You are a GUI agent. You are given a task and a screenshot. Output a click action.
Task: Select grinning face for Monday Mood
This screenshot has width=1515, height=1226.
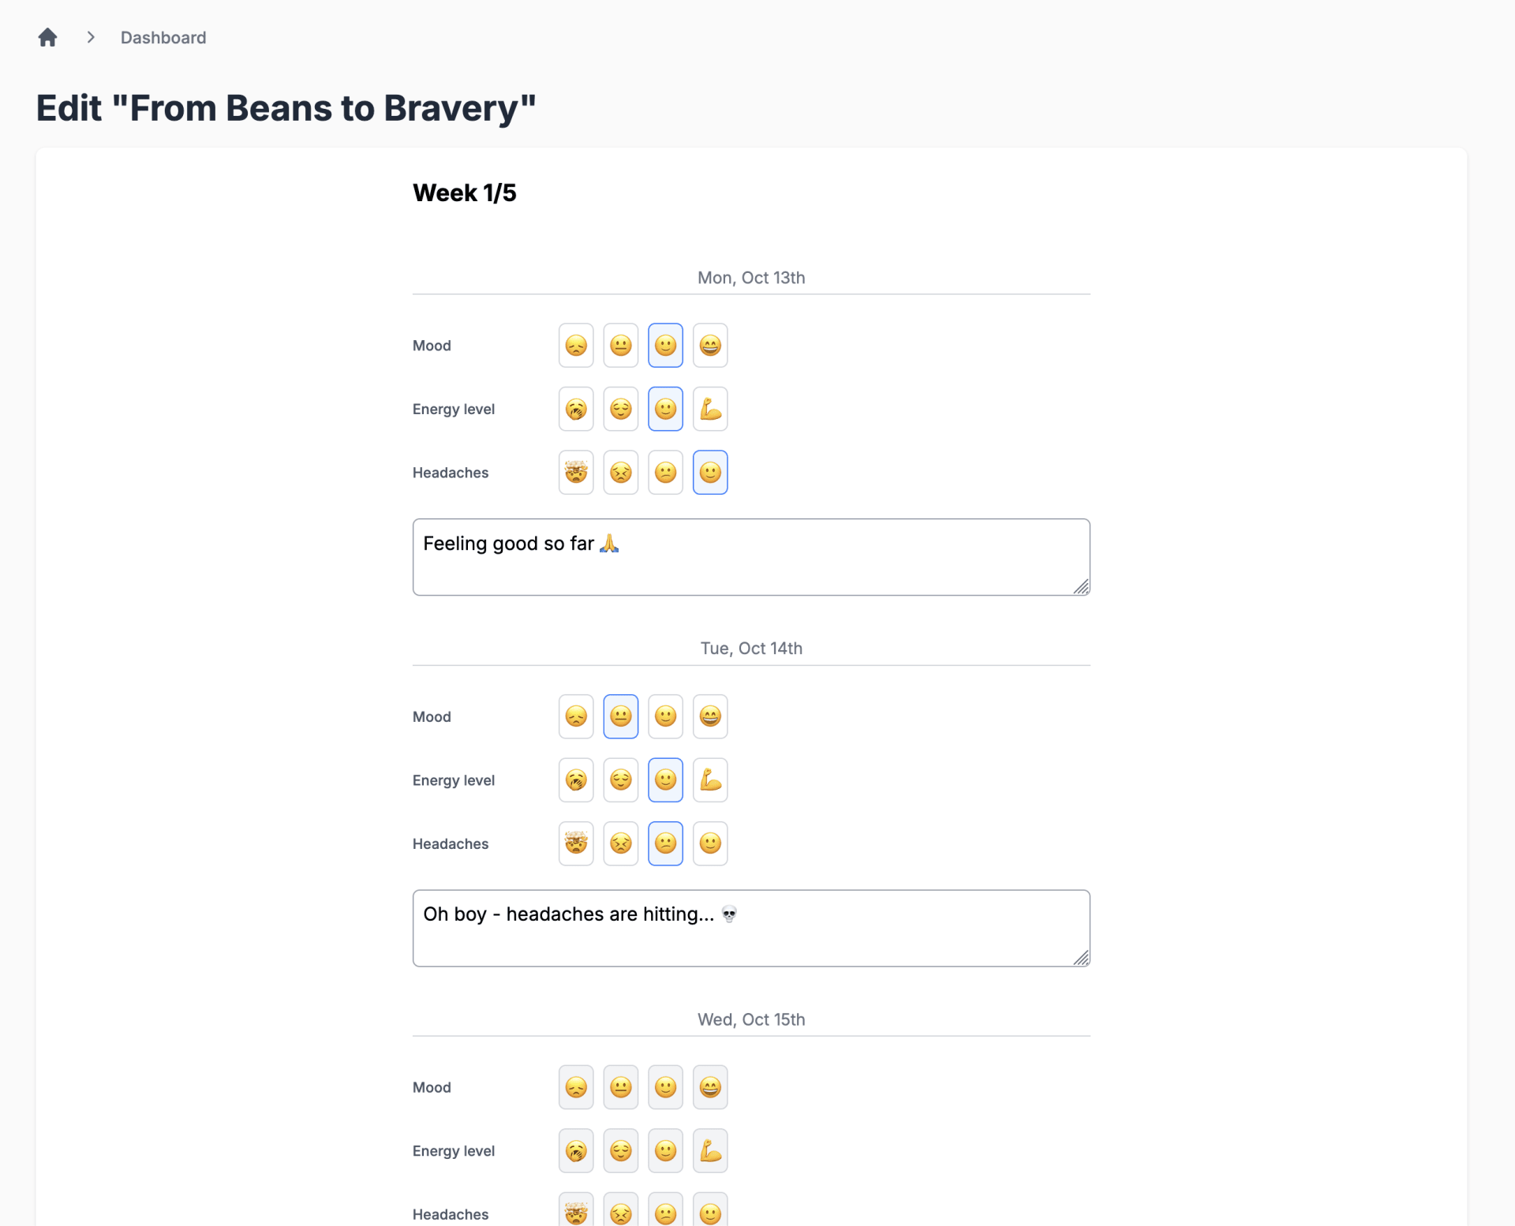pyautogui.click(x=709, y=346)
